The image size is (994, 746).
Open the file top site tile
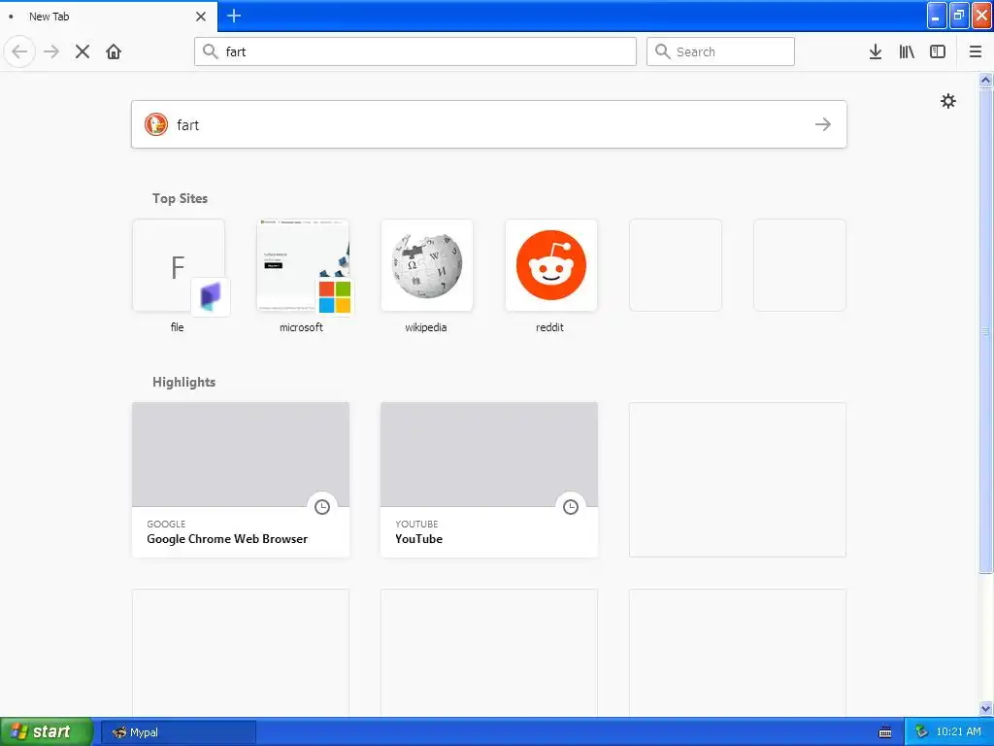[x=179, y=266]
